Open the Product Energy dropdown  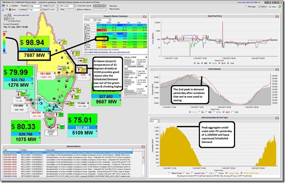[35, 6]
